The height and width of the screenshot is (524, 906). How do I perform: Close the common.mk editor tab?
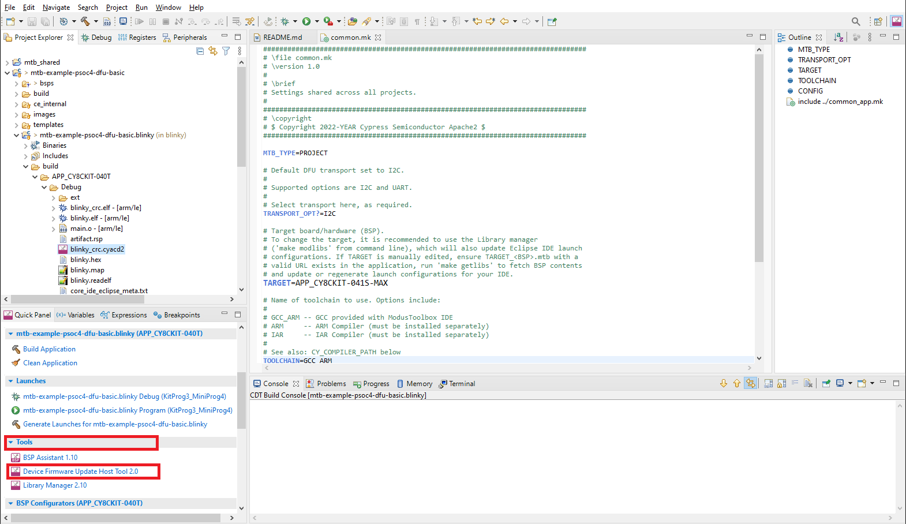click(378, 38)
